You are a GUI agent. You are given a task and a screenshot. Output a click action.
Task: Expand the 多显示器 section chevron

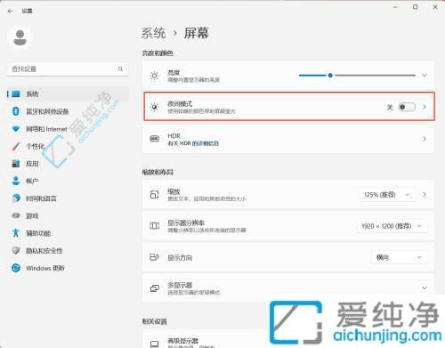tap(425, 287)
